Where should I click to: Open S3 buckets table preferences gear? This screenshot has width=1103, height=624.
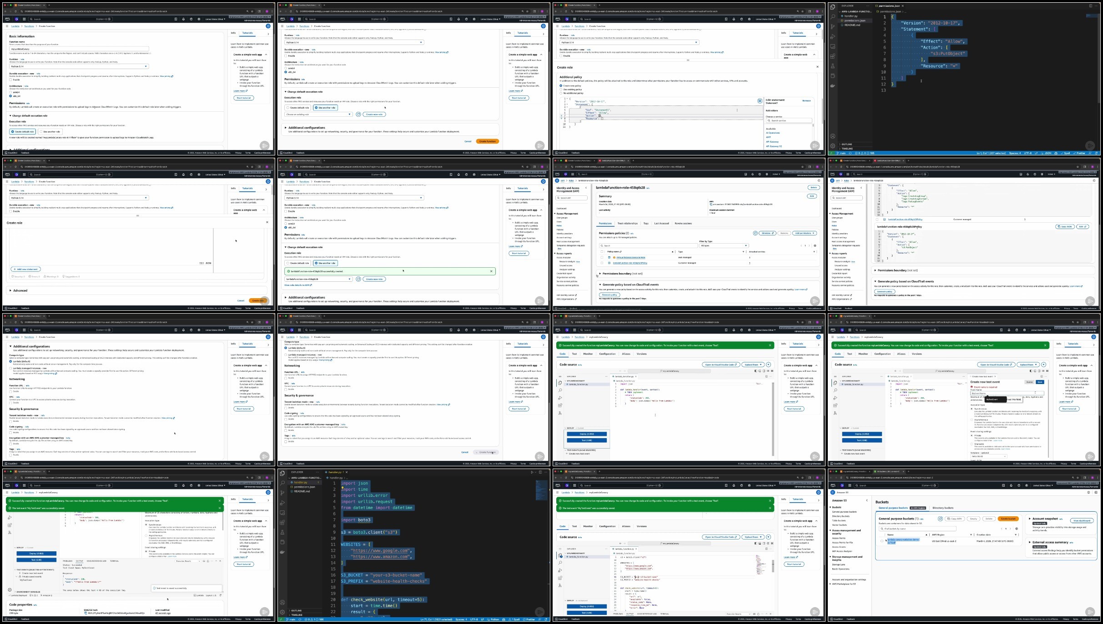(x=1017, y=529)
